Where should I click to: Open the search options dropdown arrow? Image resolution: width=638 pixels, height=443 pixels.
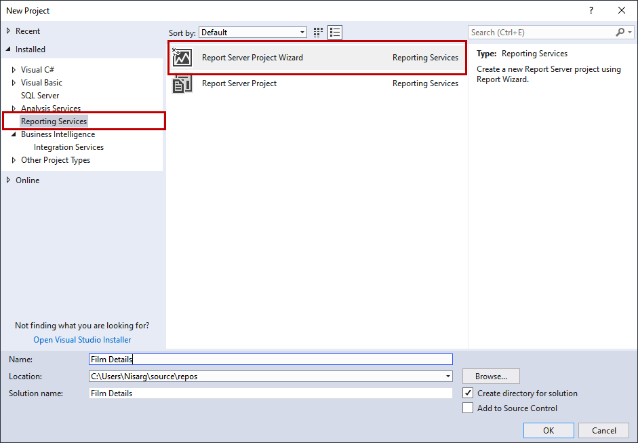tap(630, 32)
